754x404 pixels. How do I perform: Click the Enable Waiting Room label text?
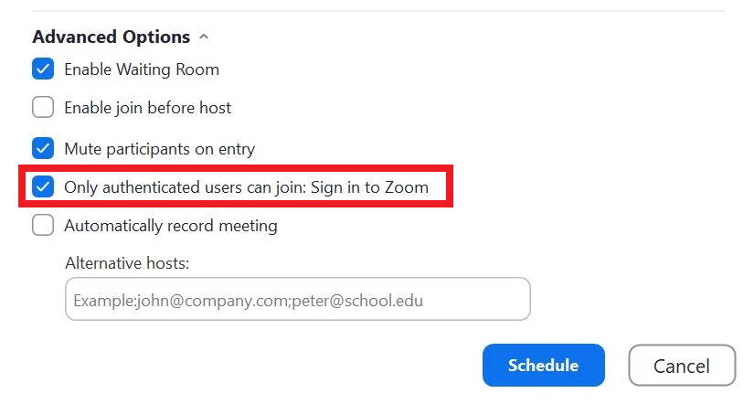(x=141, y=69)
